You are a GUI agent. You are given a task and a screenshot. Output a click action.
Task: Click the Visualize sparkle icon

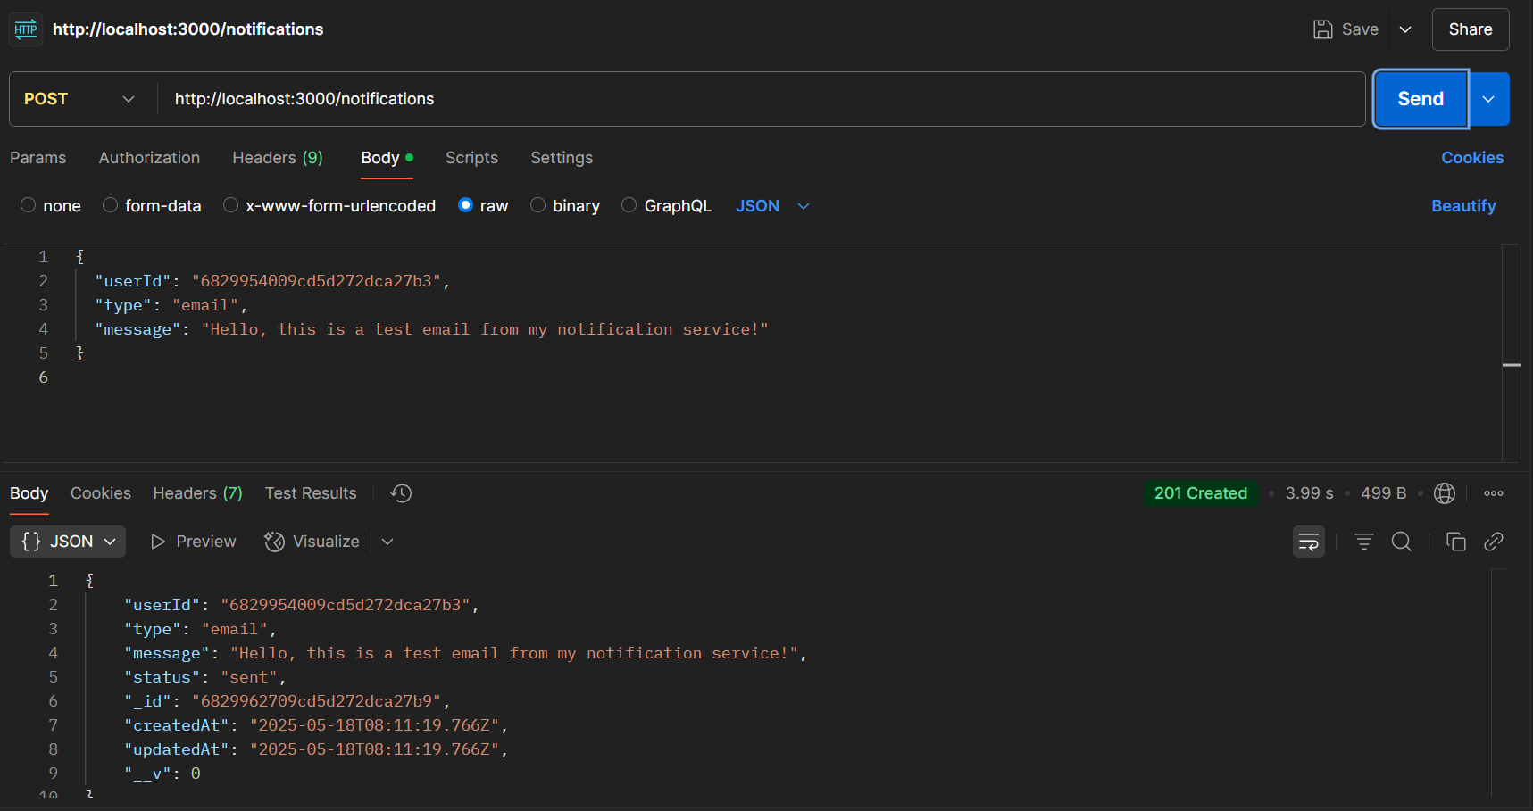[274, 542]
